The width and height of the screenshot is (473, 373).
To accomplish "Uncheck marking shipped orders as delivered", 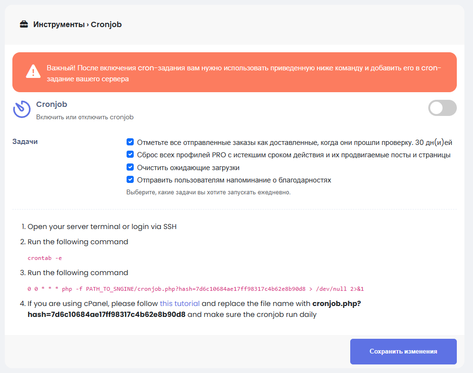I will [130, 142].
